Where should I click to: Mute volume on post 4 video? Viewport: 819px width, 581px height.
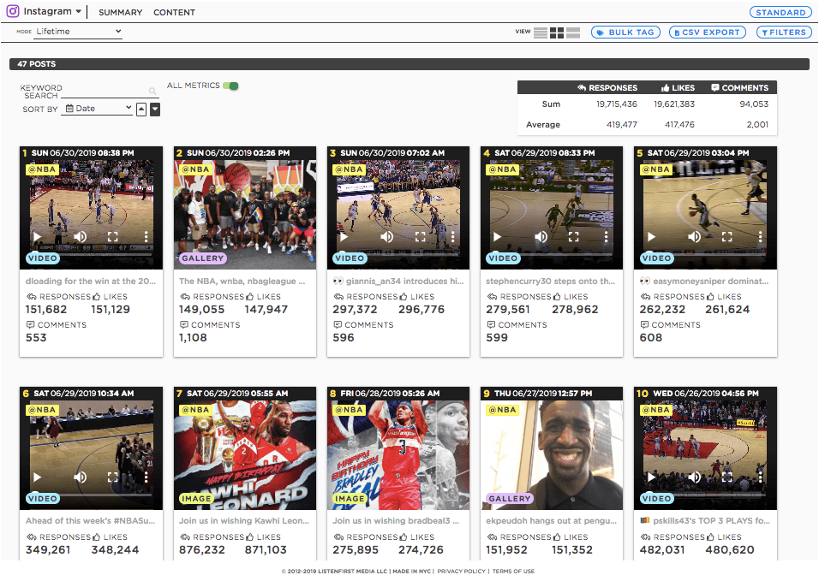(x=541, y=236)
